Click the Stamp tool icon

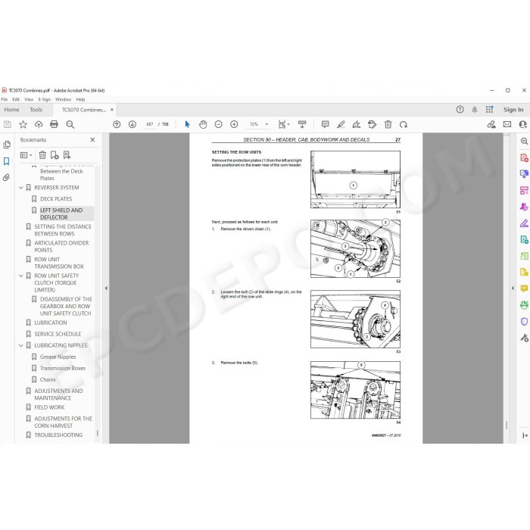pyautogui.click(x=373, y=124)
